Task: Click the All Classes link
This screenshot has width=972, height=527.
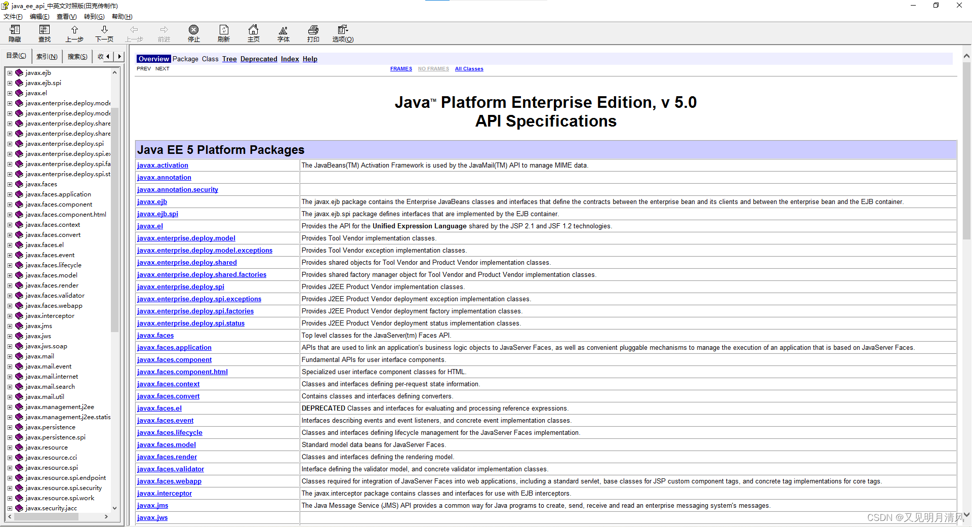Action: [469, 68]
